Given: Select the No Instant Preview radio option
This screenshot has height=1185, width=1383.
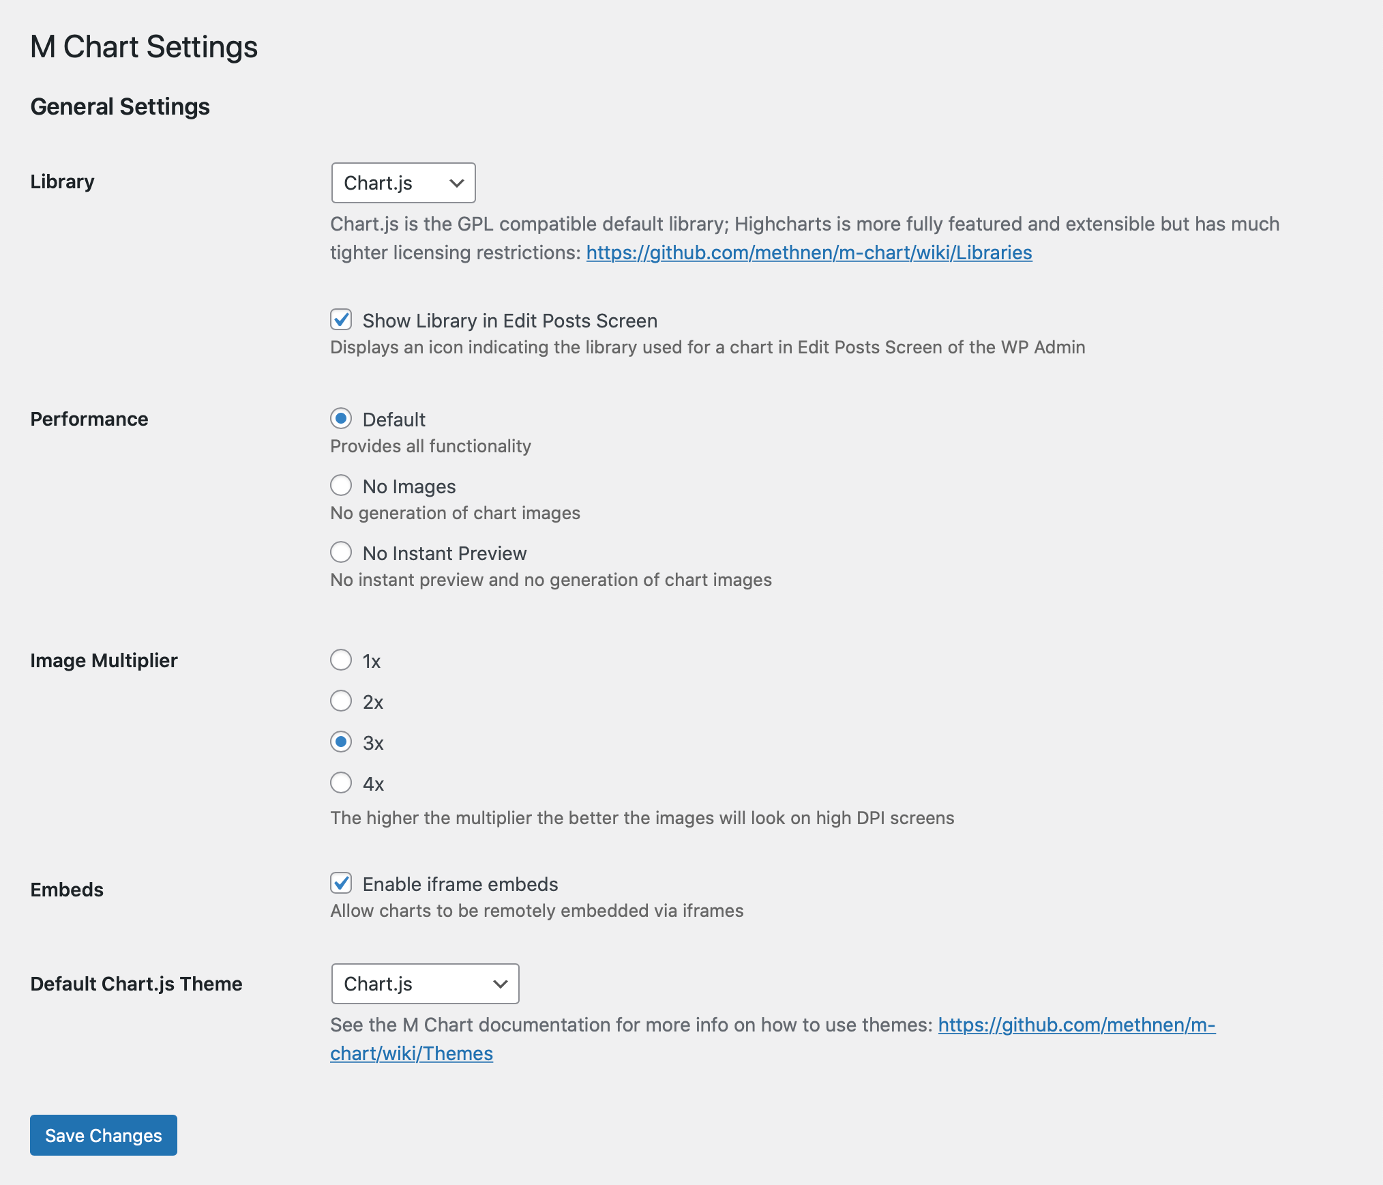Looking at the screenshot, I should [x=341, y=552].
